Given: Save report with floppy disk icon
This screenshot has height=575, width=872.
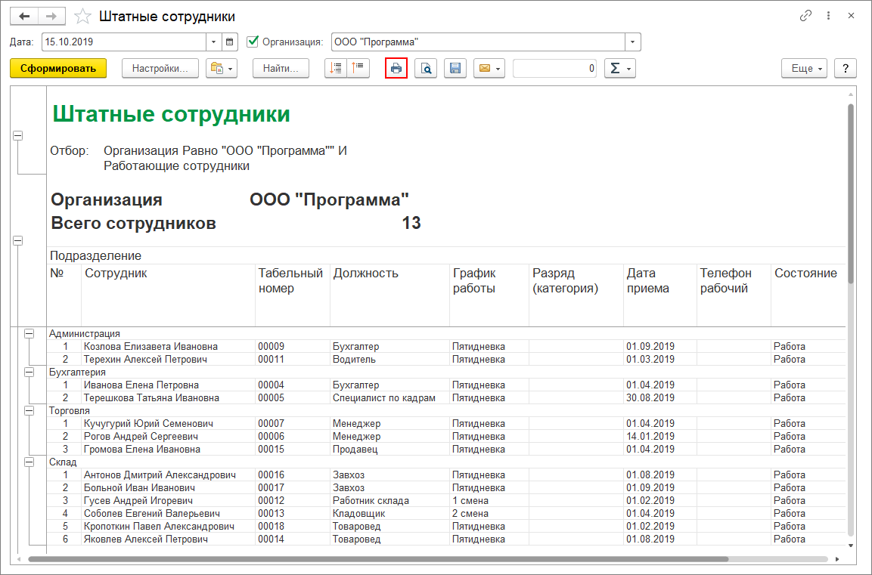Looking at the screenshot, I should coord(455,68).
